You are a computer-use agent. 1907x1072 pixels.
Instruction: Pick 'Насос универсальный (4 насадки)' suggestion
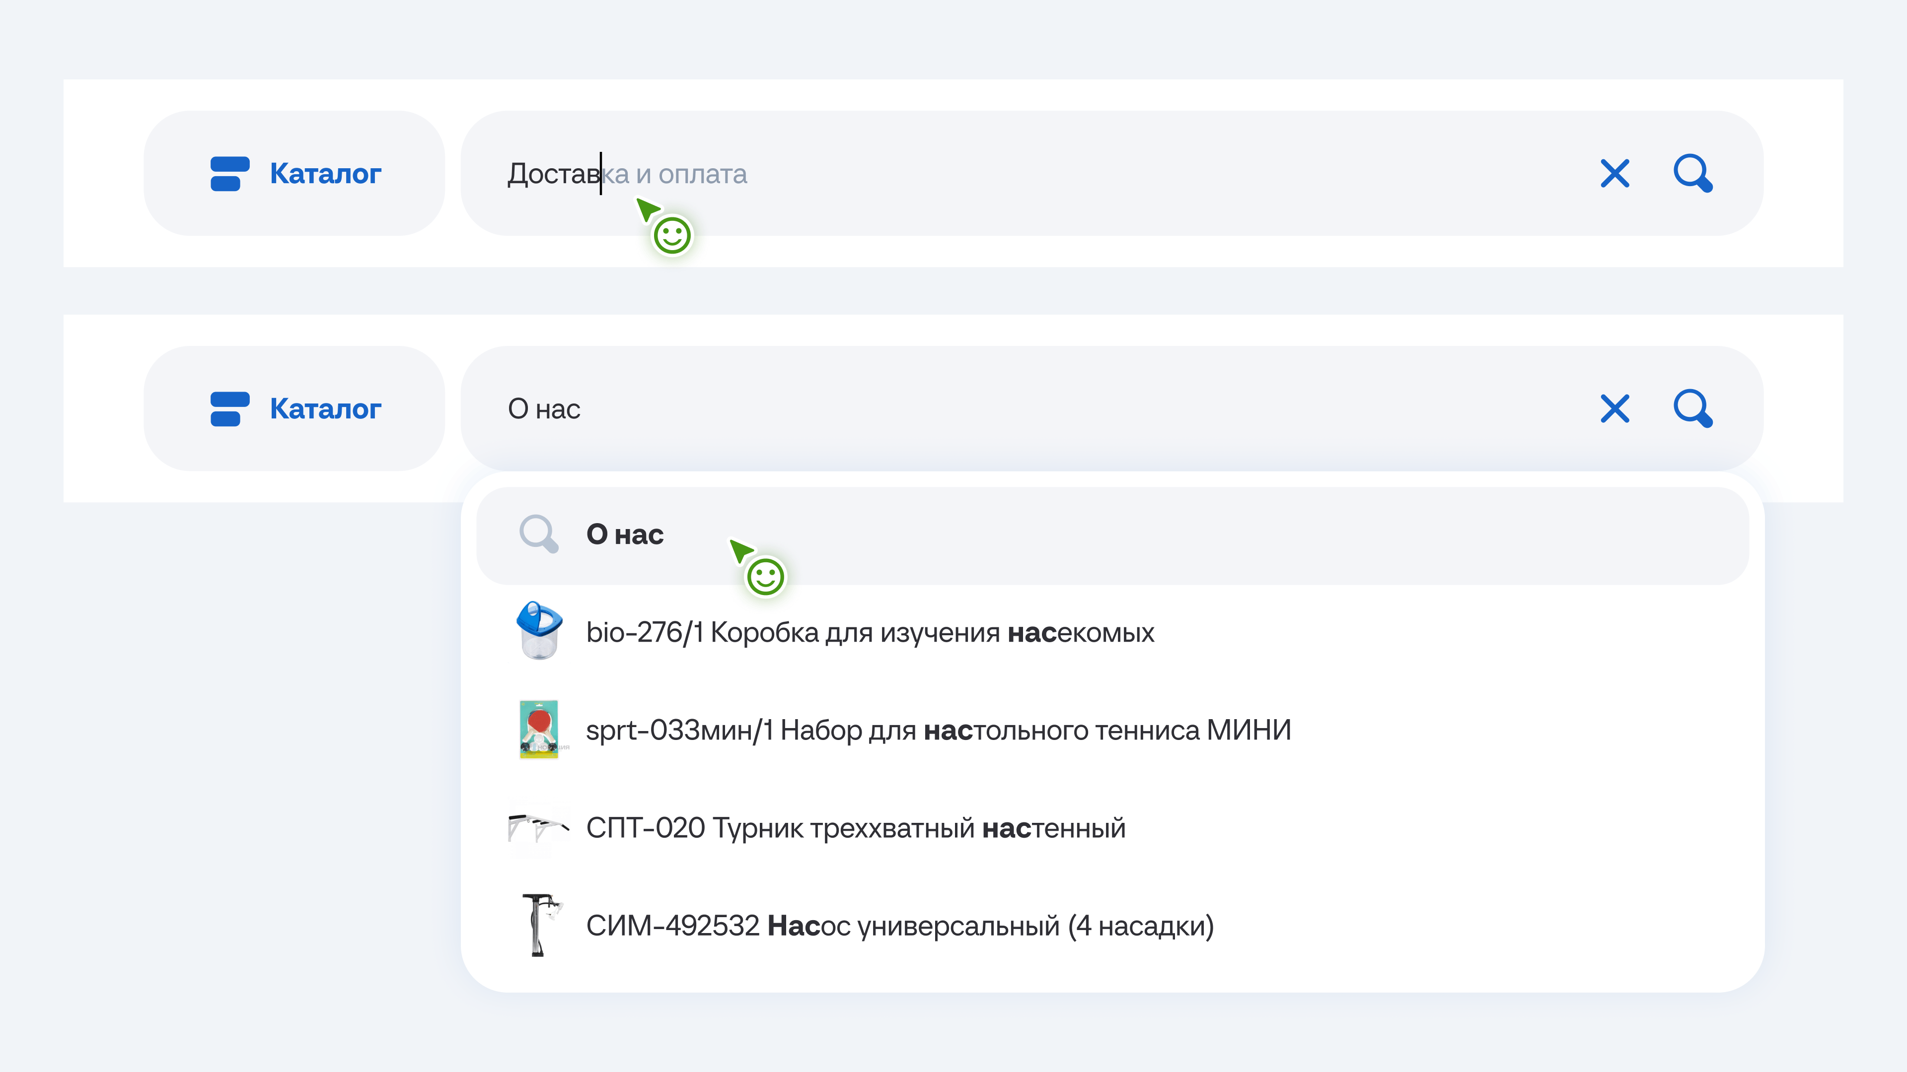pyautogui.click(x=899, y=926)
